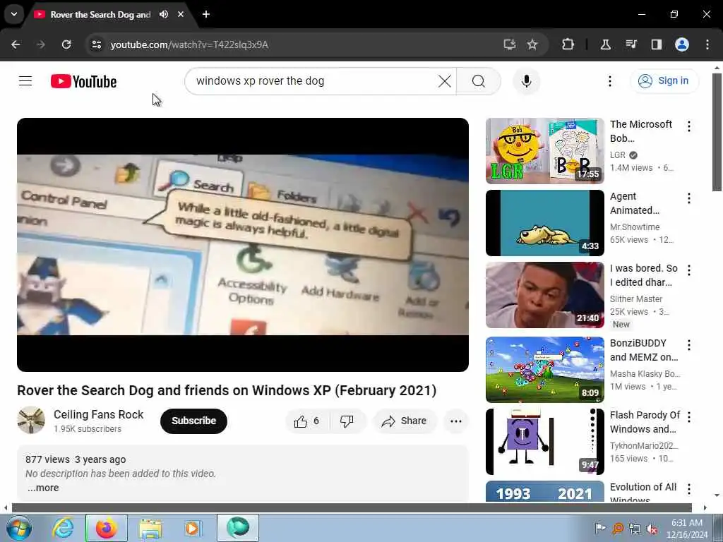Open Chrome's three-dot main menu

707,44
